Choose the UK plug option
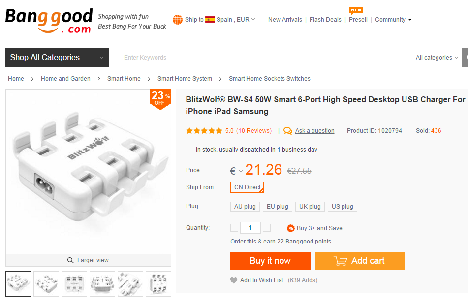468x304 pixels. coord(310,207)
